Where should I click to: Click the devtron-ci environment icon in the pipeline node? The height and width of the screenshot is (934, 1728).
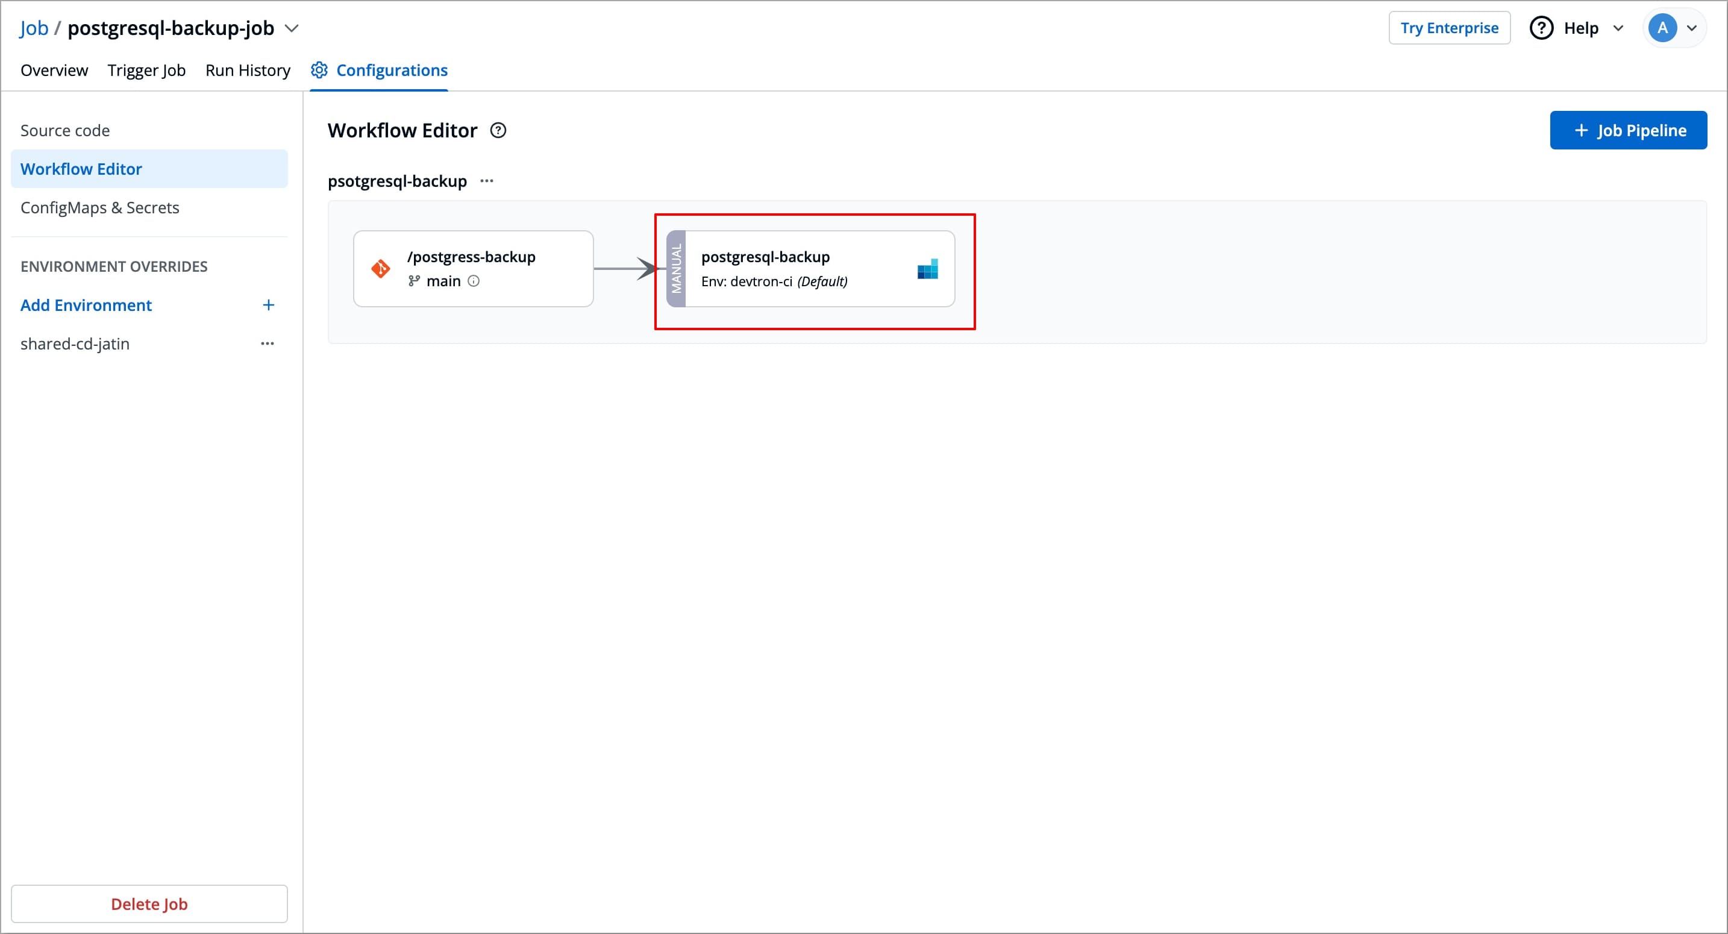click(x=927, y=269)
